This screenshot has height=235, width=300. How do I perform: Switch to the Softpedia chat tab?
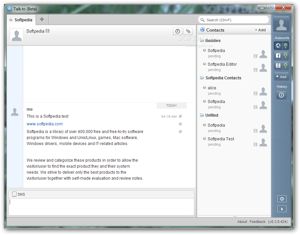21,20
